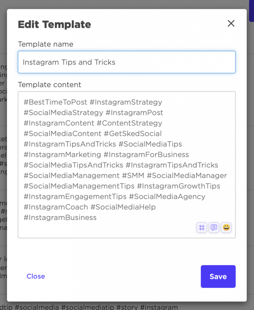Select the Edit Template title text
Image resolution: width=254 pixels, height=310 pixels.
pos(54,24)
